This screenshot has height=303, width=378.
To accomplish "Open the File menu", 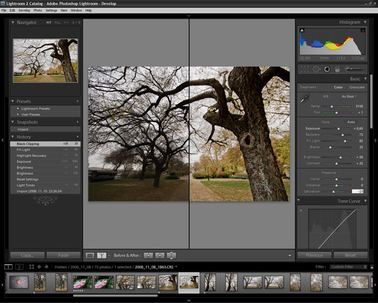I will click(x=4, y=10).
